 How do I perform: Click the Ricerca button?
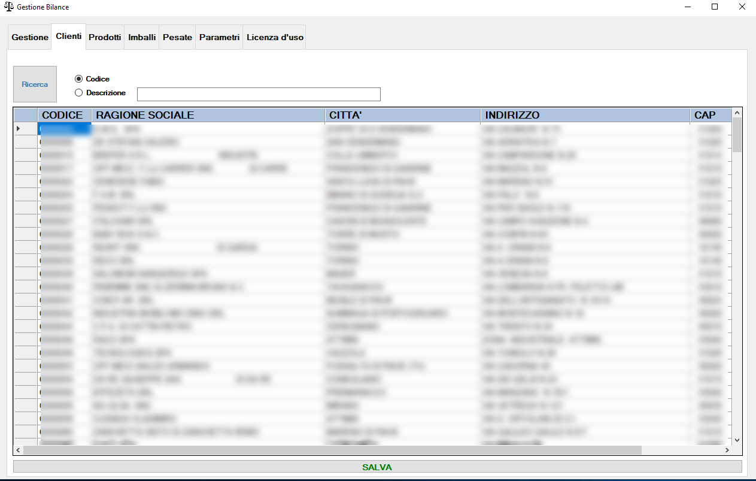35,84
